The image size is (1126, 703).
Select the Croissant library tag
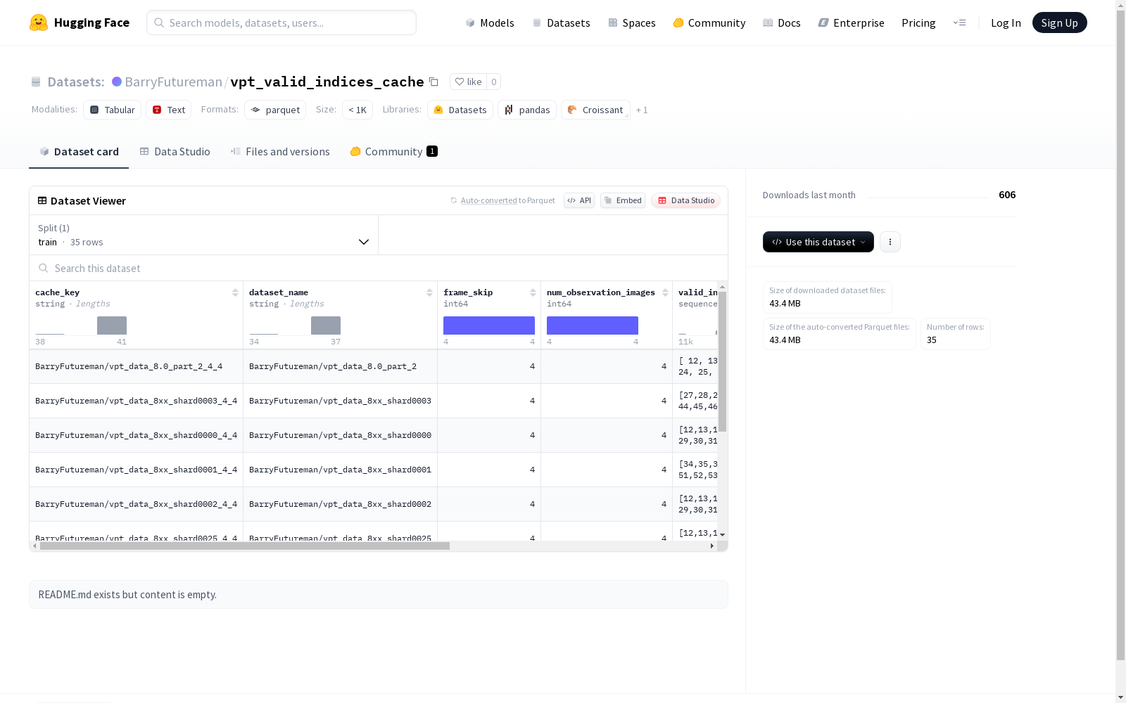(595, 110)
